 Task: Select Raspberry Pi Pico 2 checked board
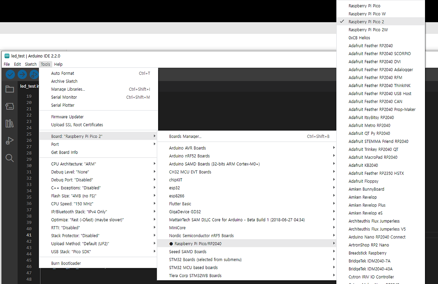(x=381, y=22)
